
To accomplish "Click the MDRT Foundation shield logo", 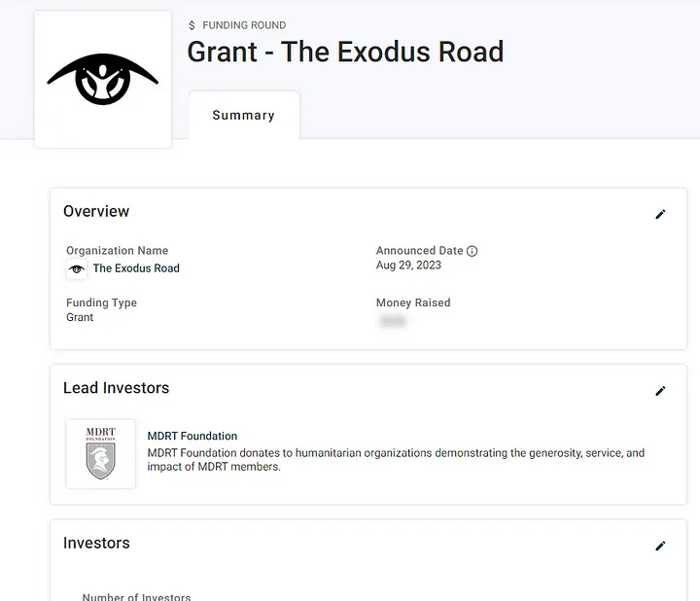I will point(100,453).
